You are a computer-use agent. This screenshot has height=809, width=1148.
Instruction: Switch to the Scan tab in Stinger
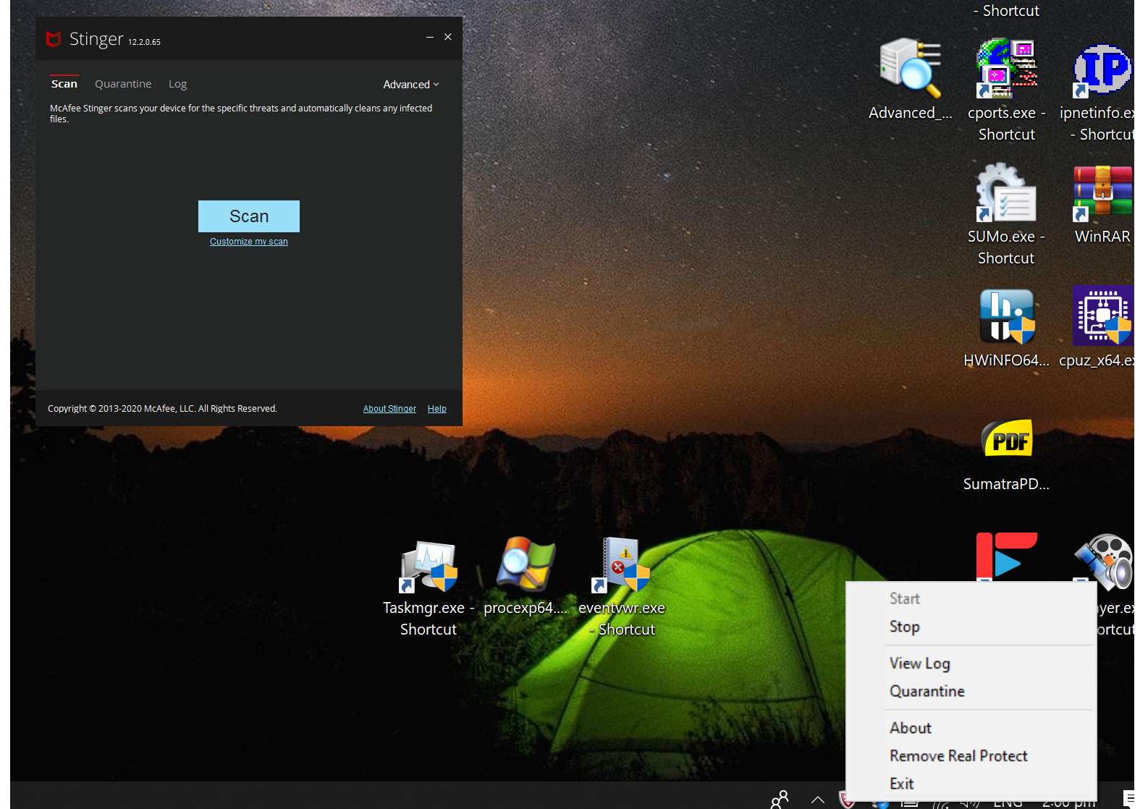64,84
